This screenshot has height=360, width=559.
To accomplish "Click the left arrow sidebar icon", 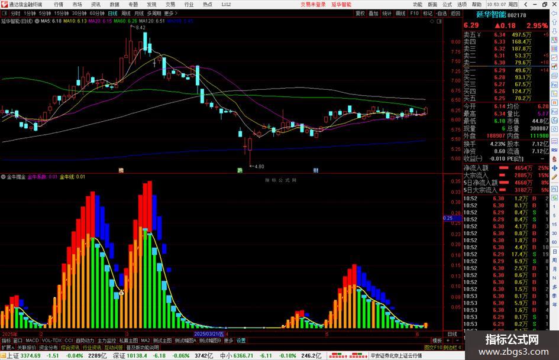I will (x=554, y=14).
